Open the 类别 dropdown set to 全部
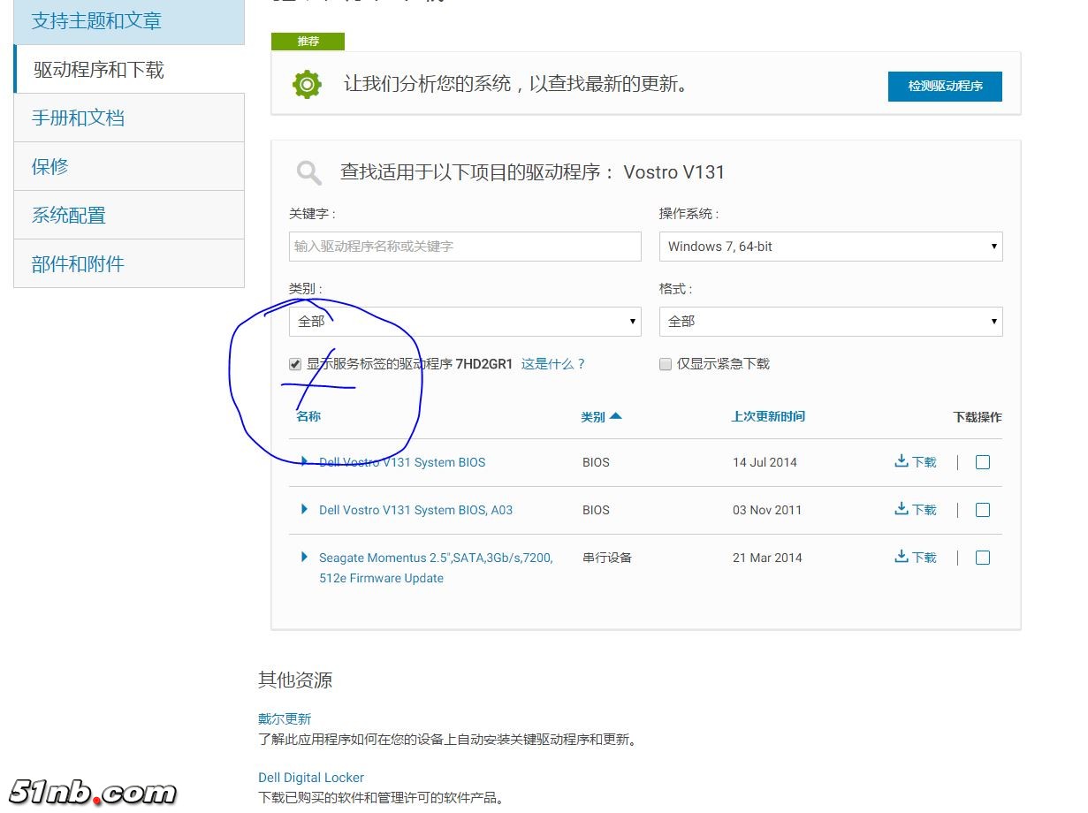1088x813 pixels. click(464, 322)
